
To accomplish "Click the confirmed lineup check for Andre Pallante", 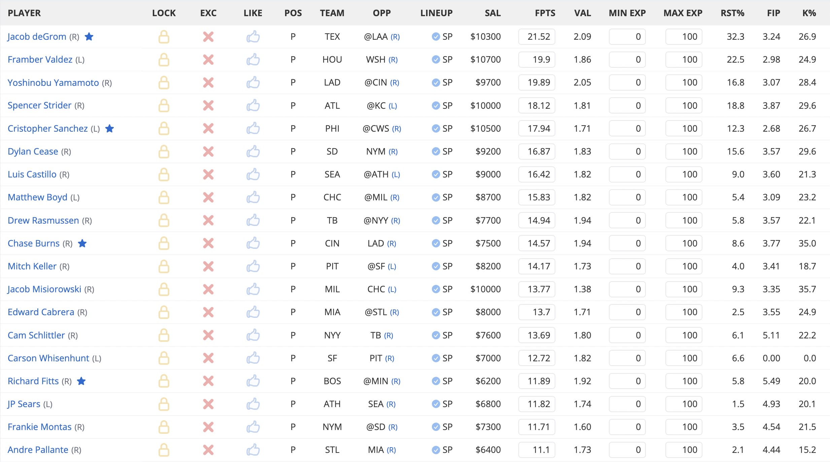I will [436, 450].
